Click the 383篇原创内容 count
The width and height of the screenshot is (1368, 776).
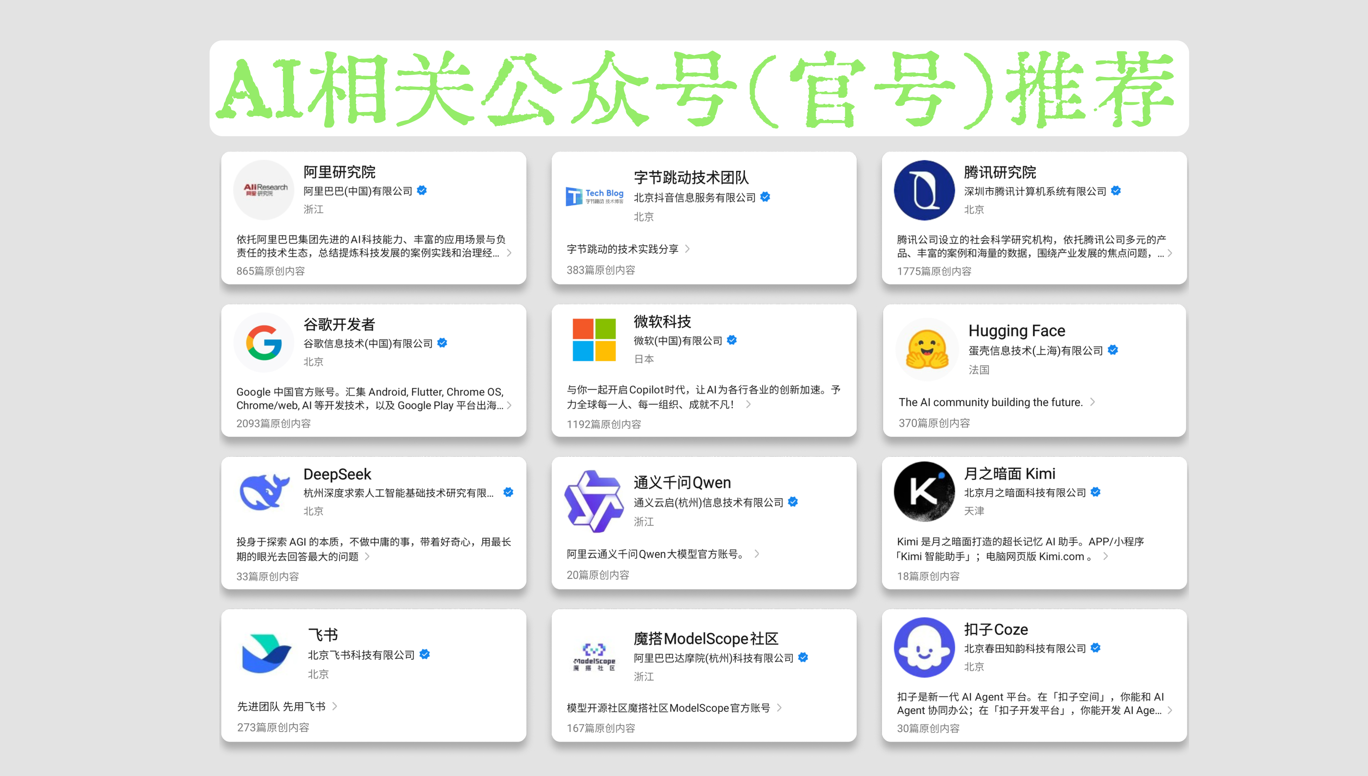[601, 270]
